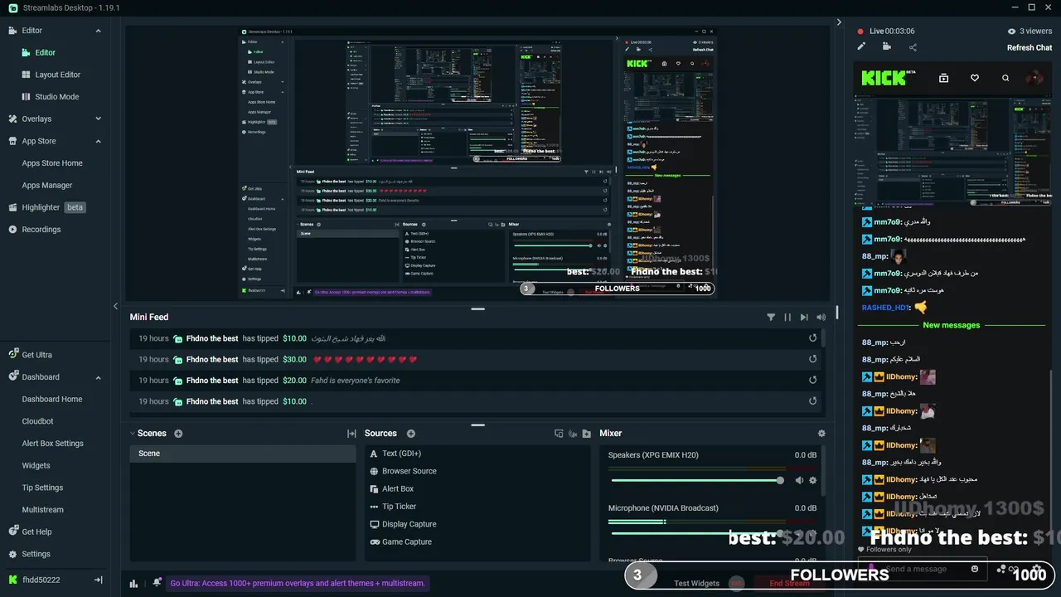This screenshot has width=1061, height=597.
Task: Add a new scene with plus icon
Action: [178, 434]
